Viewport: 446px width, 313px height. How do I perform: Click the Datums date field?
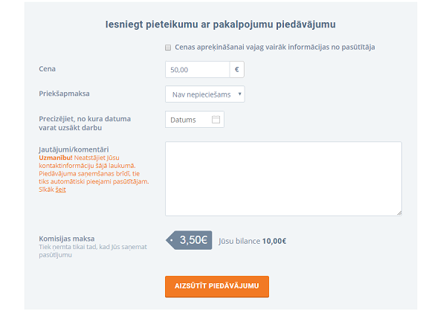[x=187, y=119]
